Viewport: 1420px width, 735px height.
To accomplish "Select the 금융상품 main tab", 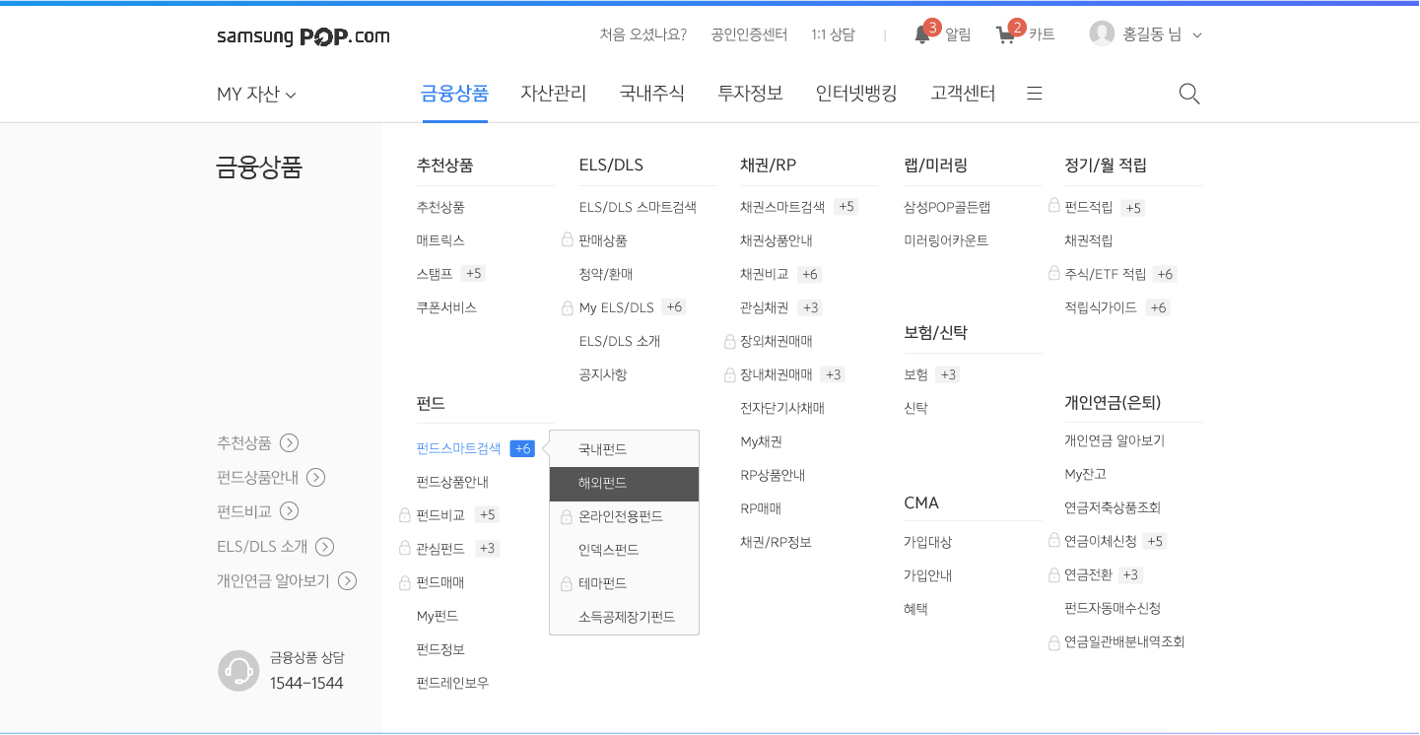I will point(454,94).
